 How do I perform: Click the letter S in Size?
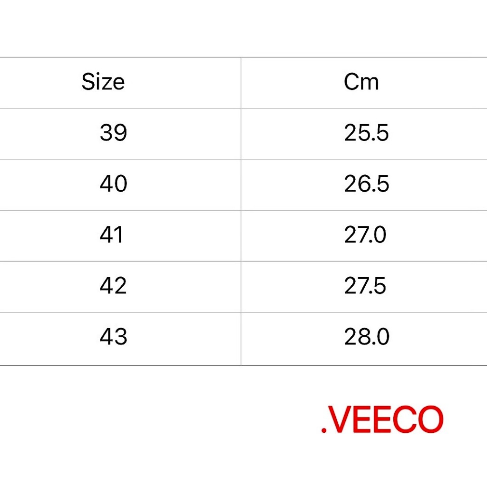pyautogui.click(x=88, y=82)
